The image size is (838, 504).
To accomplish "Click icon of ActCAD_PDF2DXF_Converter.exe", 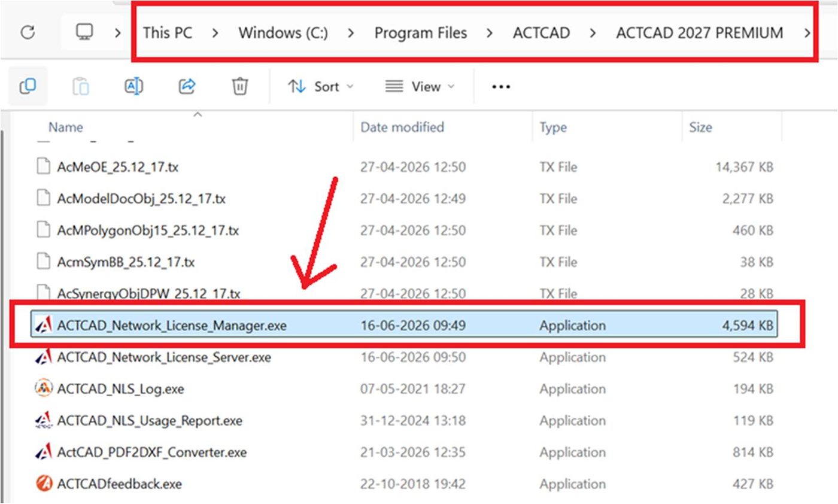I will pos(44,453).
